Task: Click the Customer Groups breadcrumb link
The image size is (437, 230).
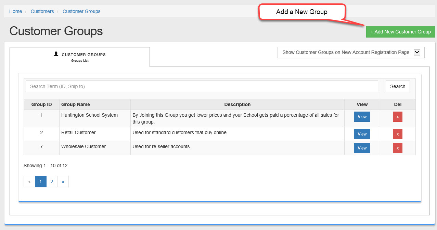Action: (x=81, y=11)
